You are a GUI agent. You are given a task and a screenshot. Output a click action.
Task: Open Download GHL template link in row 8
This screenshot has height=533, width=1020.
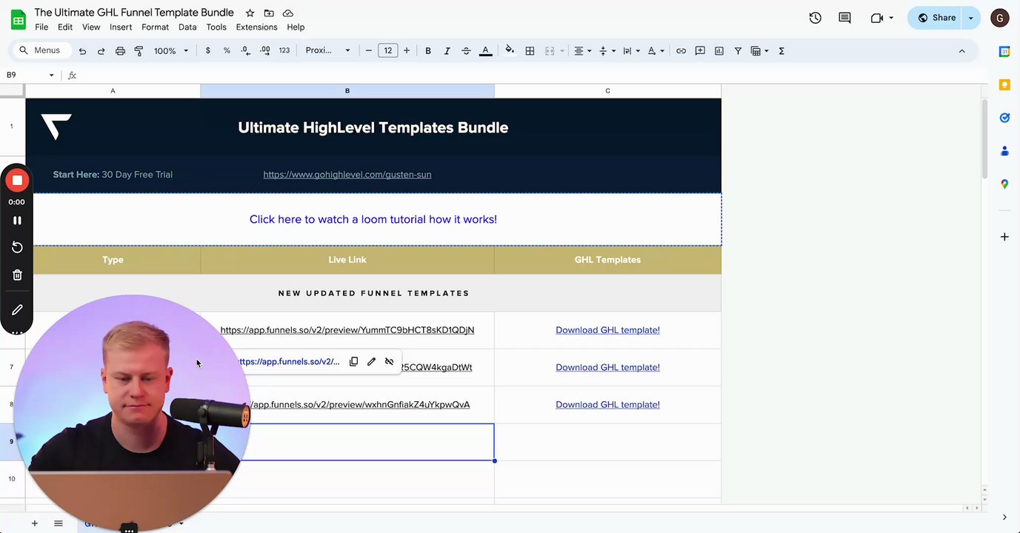click(x=607, y=405)
